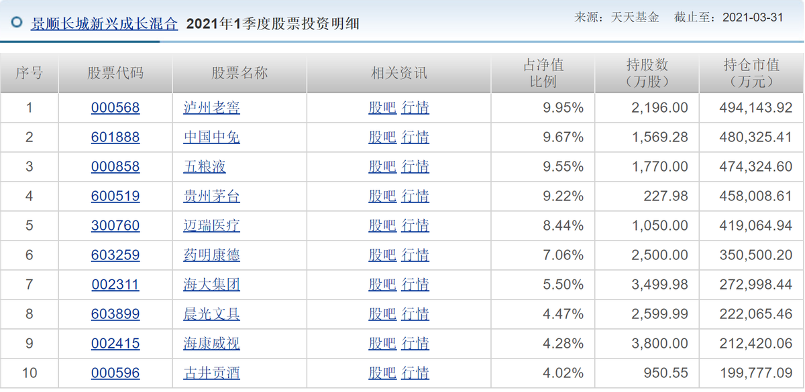The image size is (805, 392).
Task: Click the 持仓市值（万元） column header
Action: coord(751,73)
